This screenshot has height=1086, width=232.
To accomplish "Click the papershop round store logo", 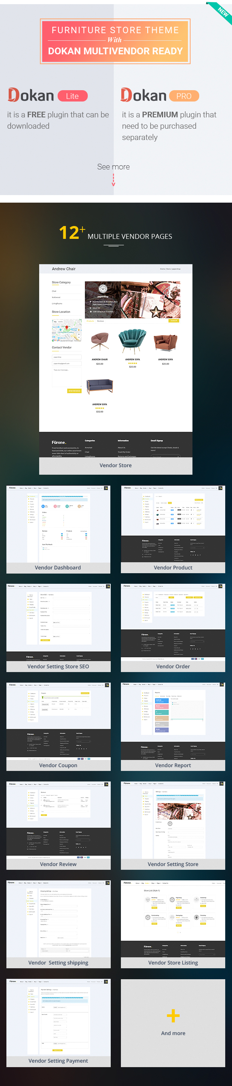I will coord(103,289).
